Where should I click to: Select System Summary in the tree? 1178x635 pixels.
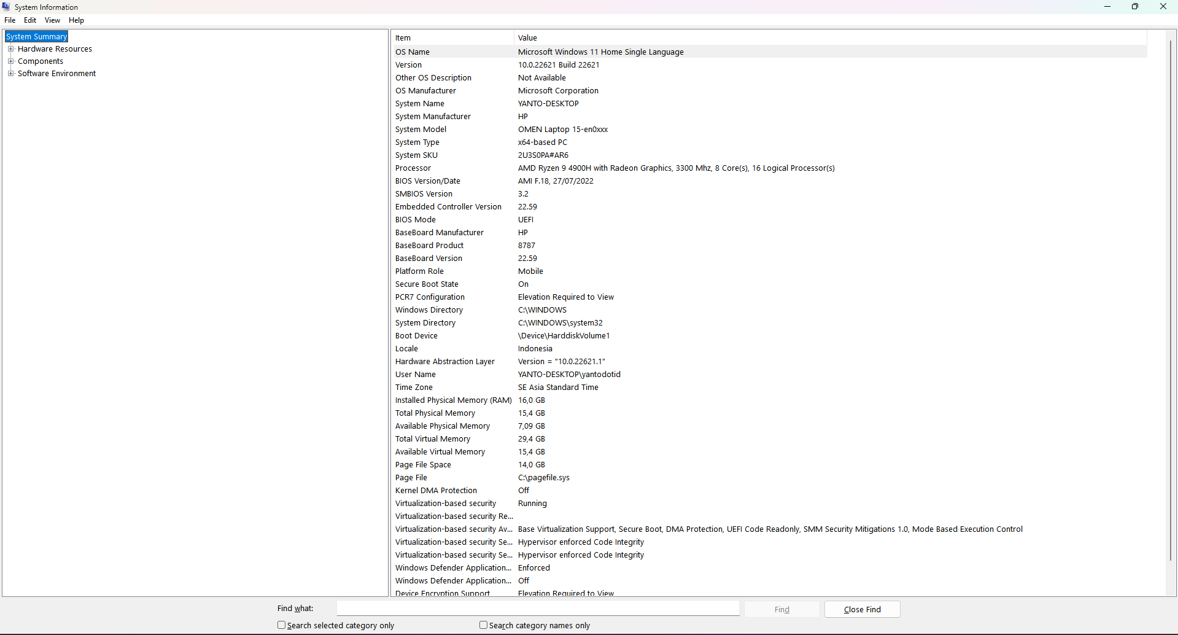pyautogui.click(x=36, y=36)
